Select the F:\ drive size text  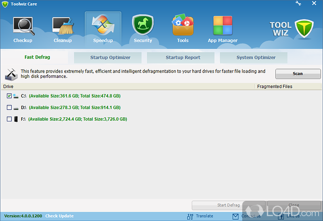pos(78,119)
